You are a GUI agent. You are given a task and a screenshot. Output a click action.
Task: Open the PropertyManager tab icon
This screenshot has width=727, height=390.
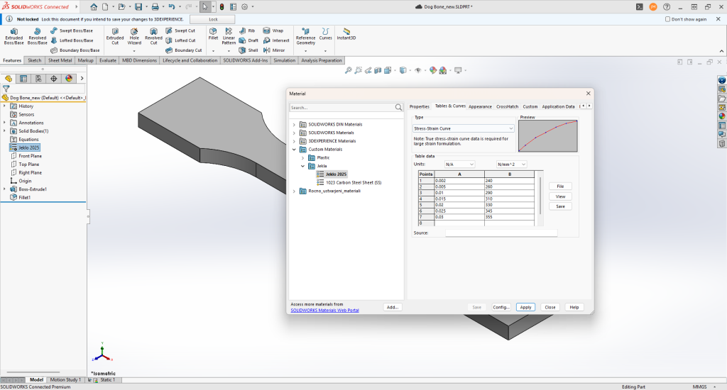click(x=23, y=79)
